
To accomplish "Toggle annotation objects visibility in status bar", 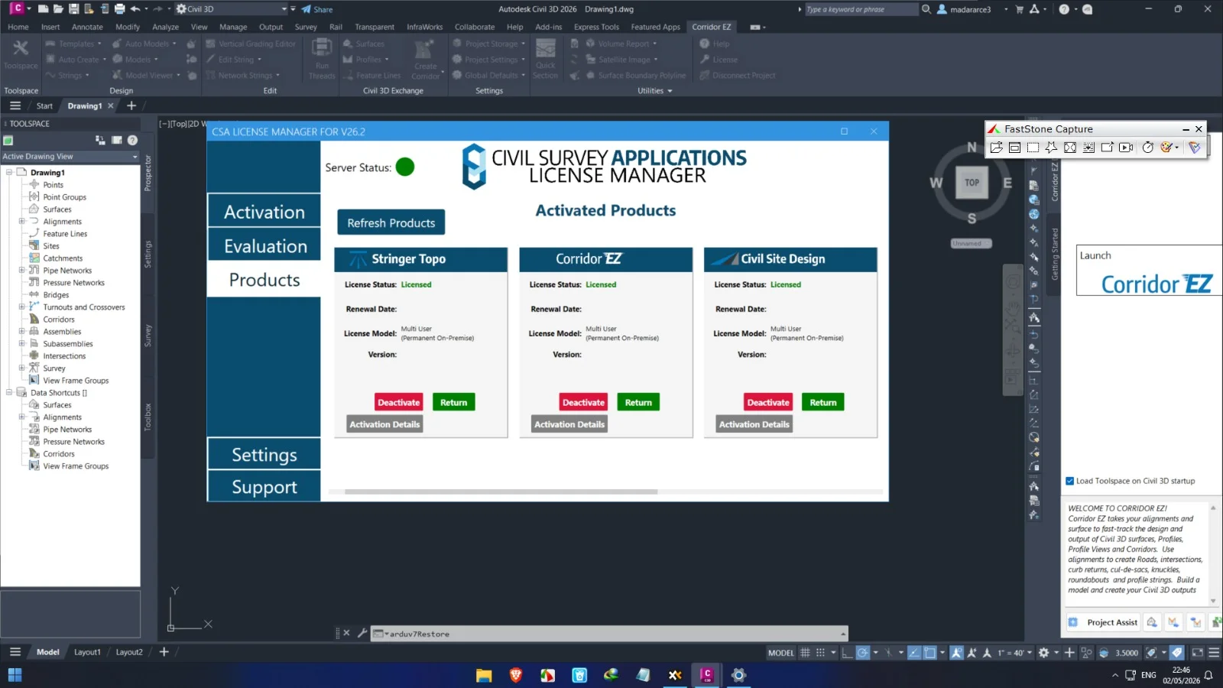I will (956, 653).
